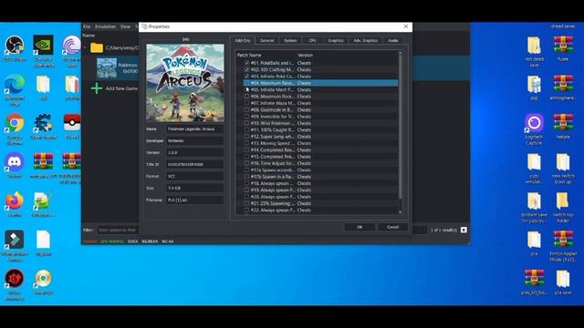Open the pla save folder
The height and width of the screenshot is (328, 584).
click(x=563, y=278)
